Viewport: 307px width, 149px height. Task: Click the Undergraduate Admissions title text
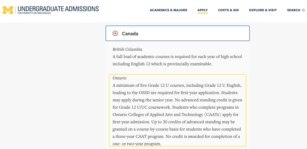[x=58, y=9]
